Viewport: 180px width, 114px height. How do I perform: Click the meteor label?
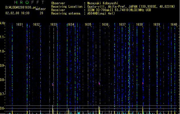[41, 9]
